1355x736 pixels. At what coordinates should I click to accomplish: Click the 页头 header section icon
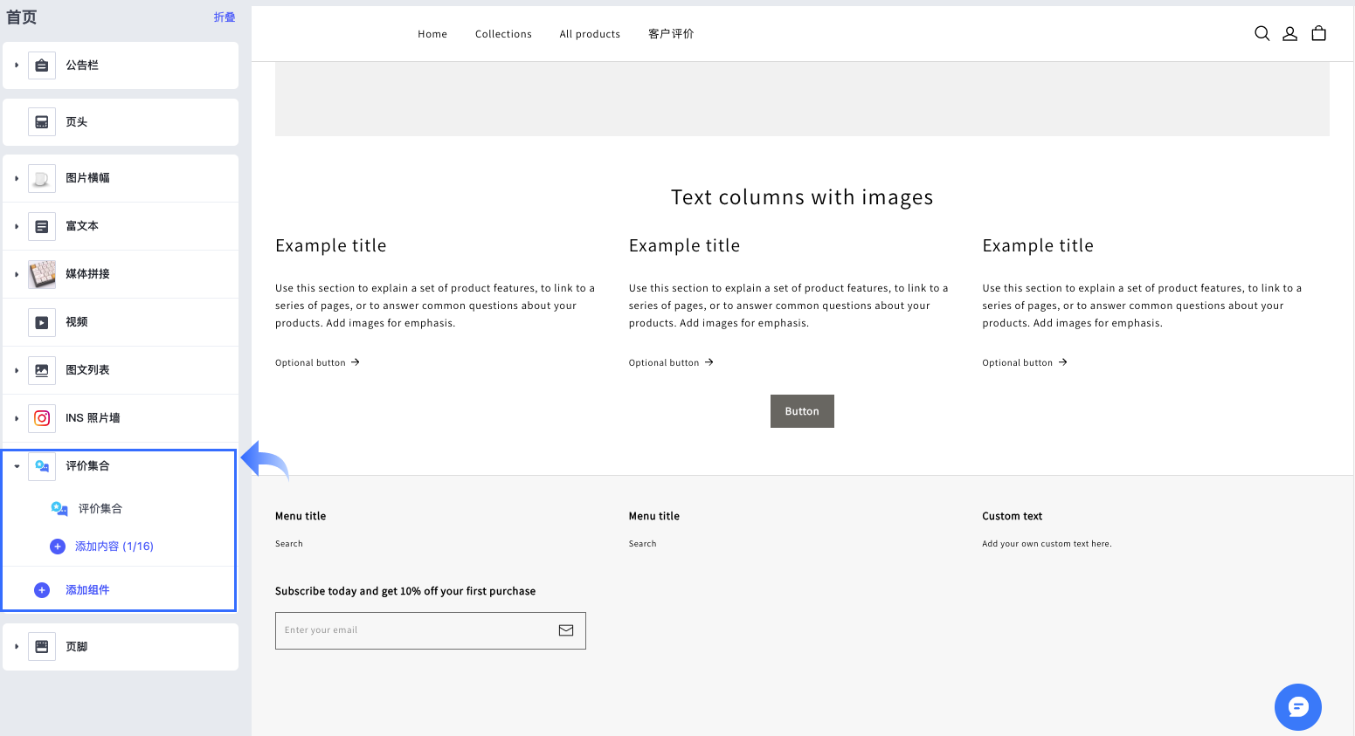pyautogui.click(x=42, y=122)
